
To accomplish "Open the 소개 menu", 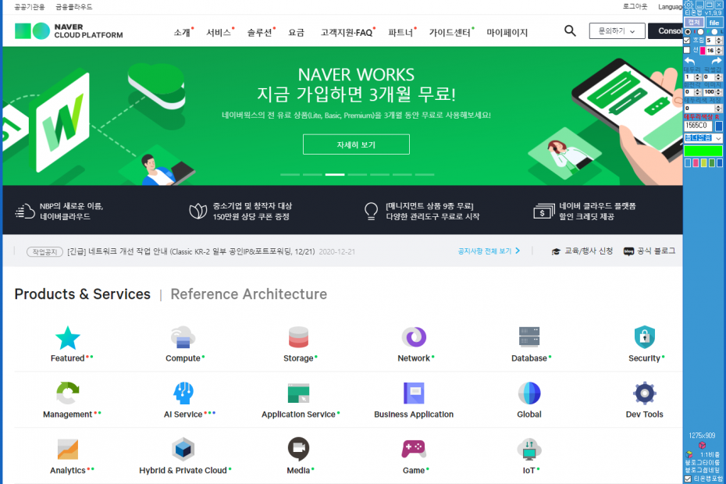I will click(183, 33).
